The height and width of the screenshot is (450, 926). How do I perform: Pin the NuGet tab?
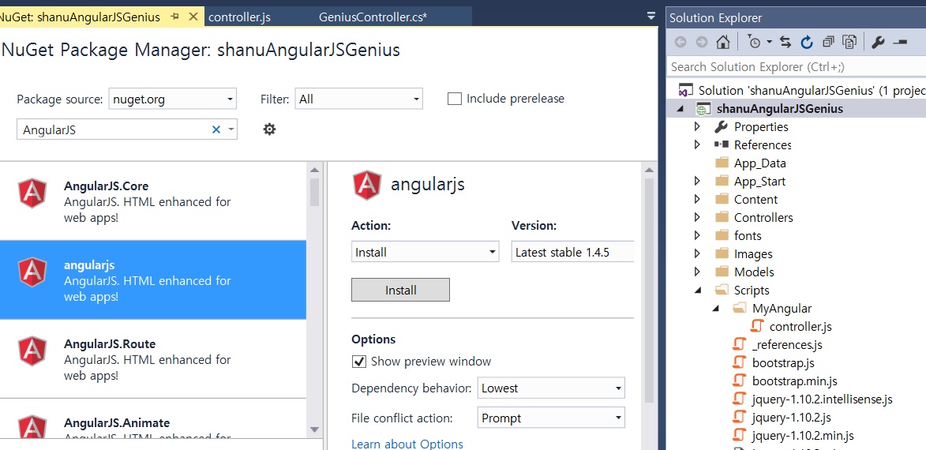174,17
